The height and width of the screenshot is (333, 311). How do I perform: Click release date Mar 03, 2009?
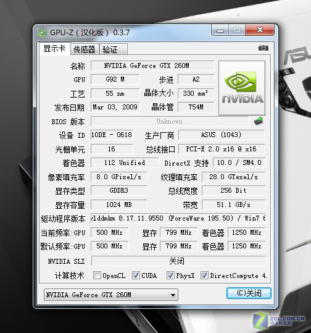(x=115, y=107)
